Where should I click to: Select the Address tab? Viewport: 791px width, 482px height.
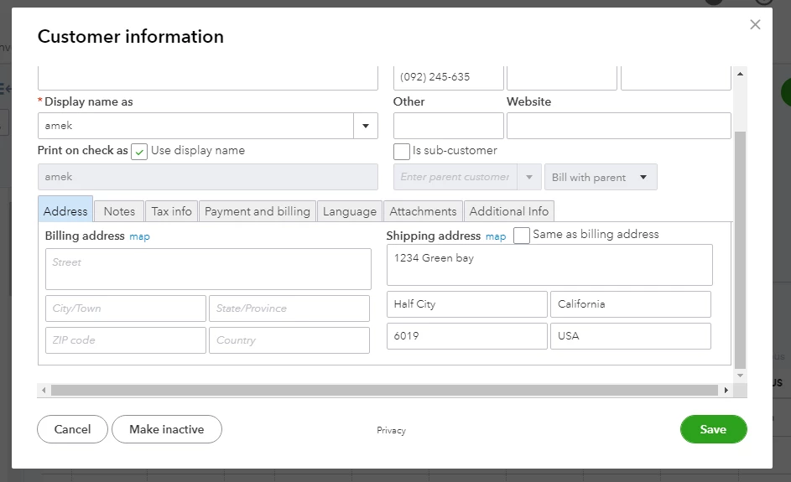pos(65,210)
